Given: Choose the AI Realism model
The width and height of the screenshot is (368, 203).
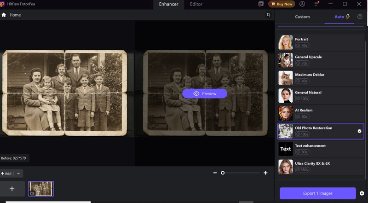Looking at the screenshot, I should (321, 113).
